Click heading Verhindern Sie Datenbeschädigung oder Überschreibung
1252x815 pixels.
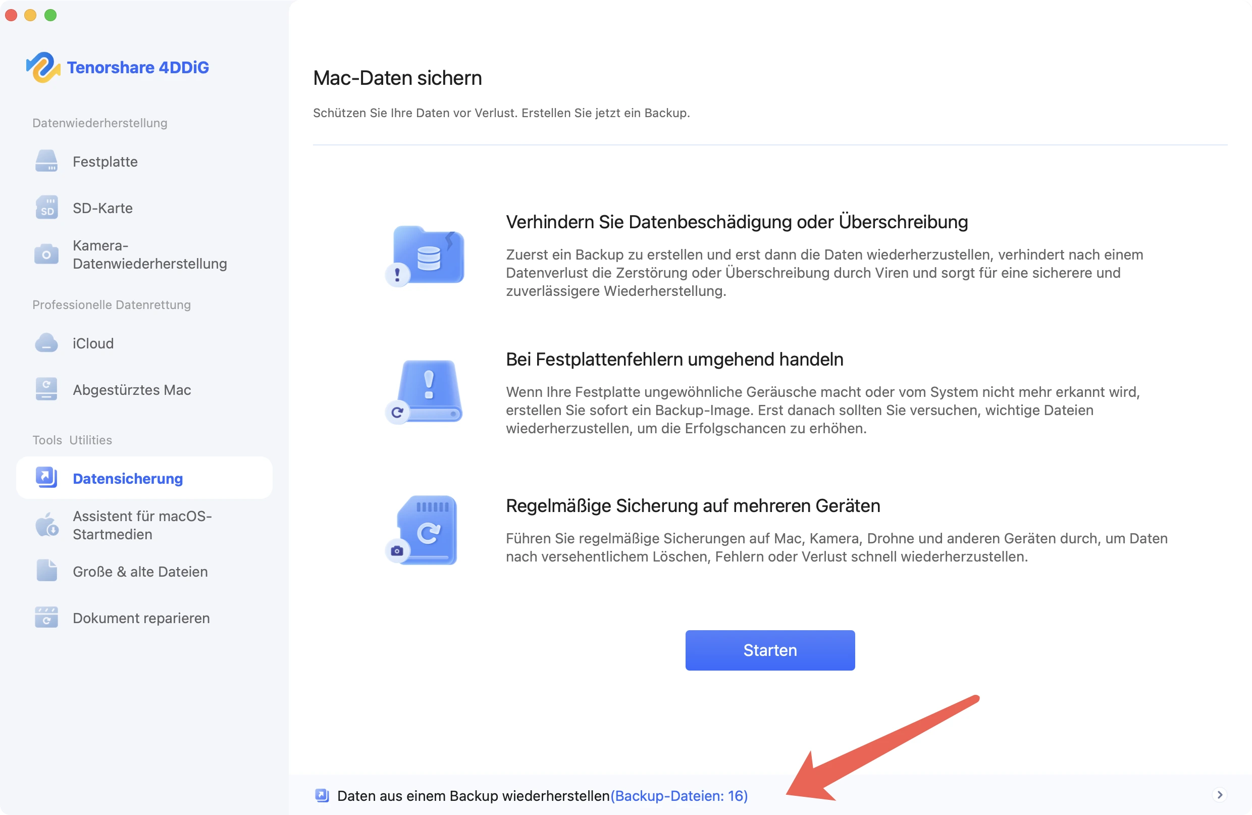coord(737,222)
